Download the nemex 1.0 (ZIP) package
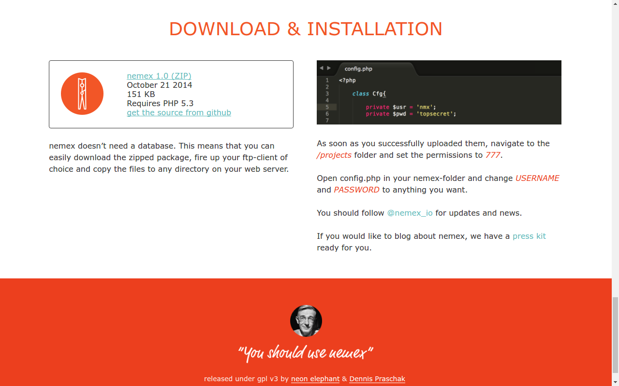 point(159,76)
